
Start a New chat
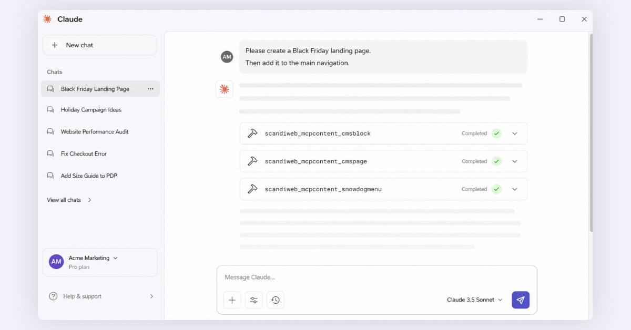(x=99, y=45)
